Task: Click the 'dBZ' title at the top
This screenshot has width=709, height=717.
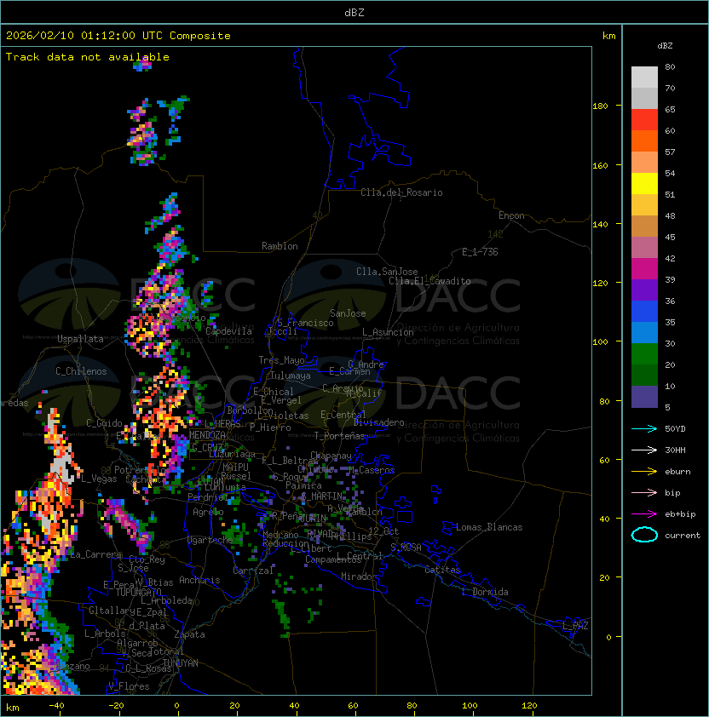Action: pyautogui.click(x=354, y=12)
